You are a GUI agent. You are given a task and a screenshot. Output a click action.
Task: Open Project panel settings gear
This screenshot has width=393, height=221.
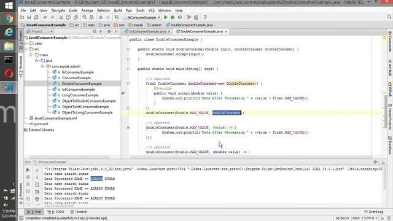(109, 31)
